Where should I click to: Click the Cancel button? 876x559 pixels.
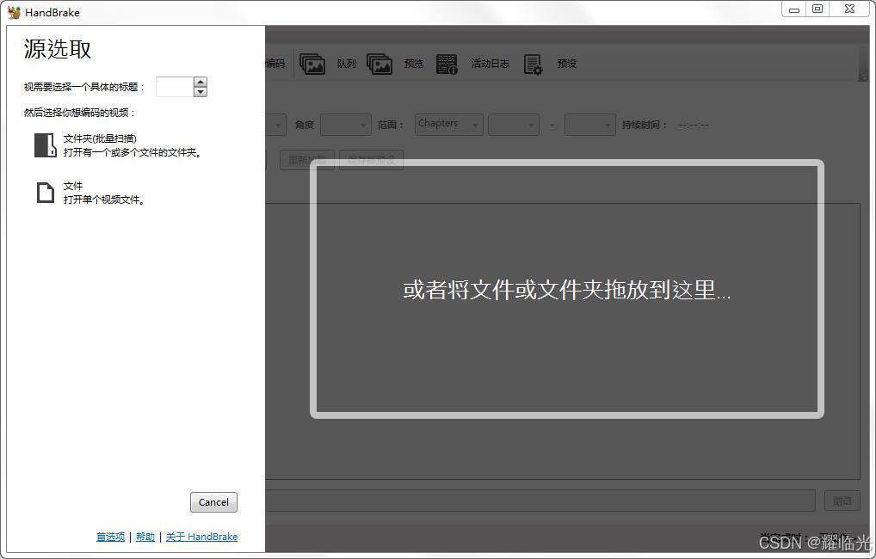(213, 502)
